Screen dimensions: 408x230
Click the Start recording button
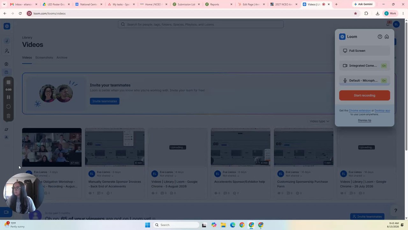[365, 96]
